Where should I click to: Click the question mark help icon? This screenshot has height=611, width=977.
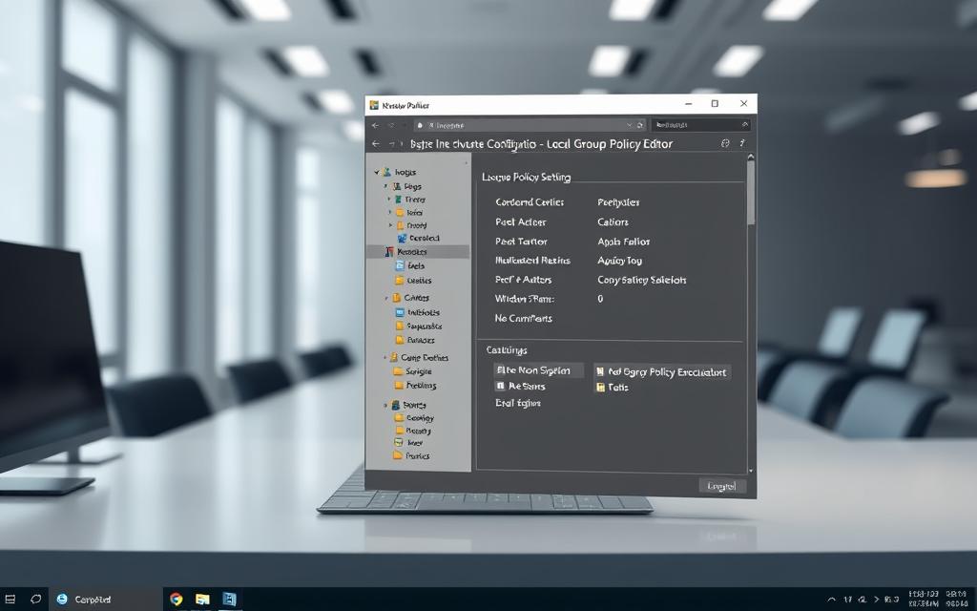(x=742, y=143)
